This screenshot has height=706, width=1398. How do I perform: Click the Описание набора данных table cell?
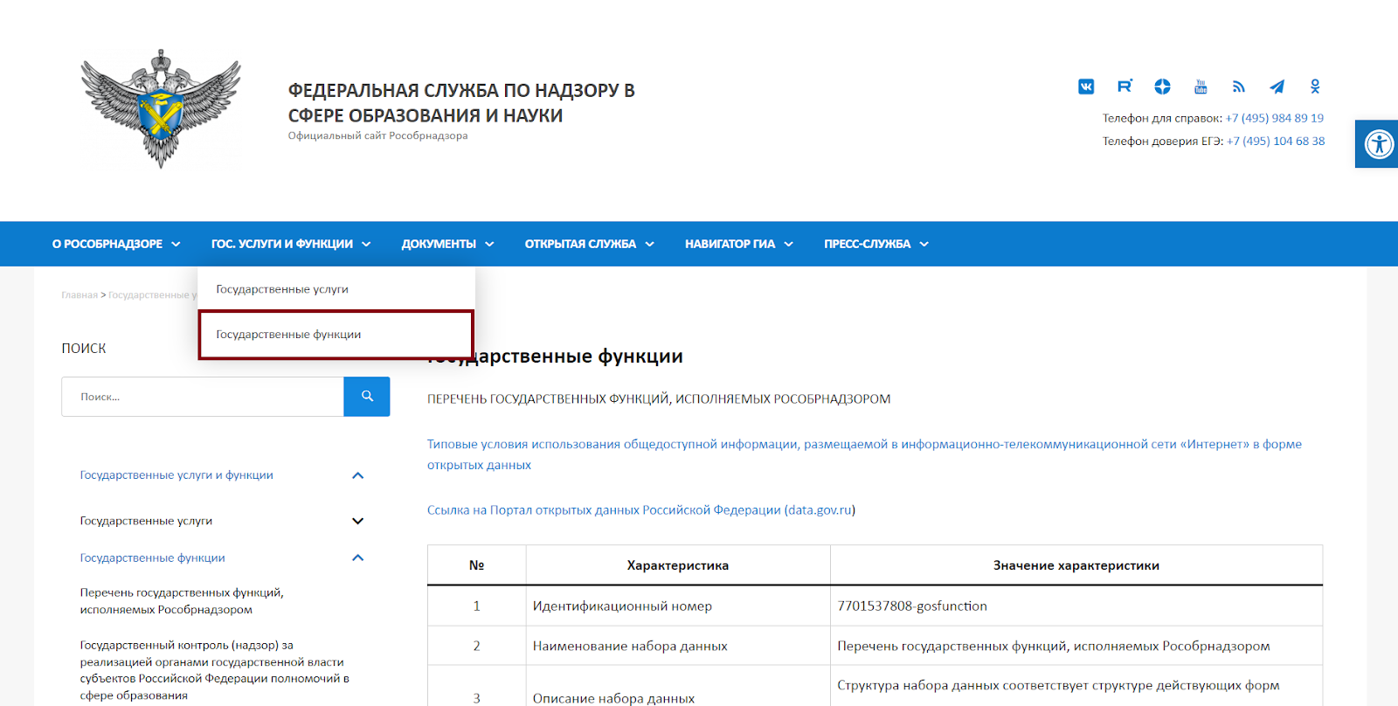pos(678,687)
